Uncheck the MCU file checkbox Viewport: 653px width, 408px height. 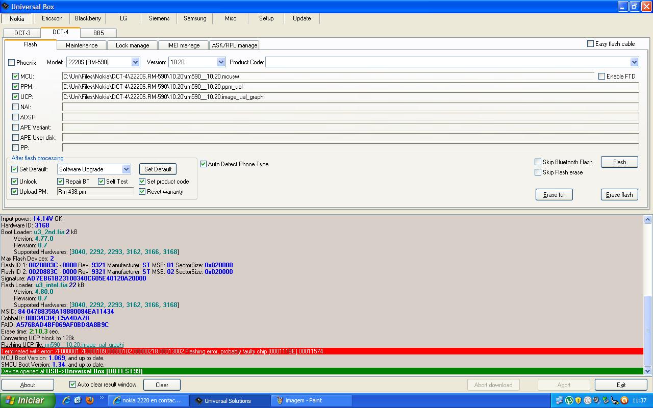click(16, 76)
